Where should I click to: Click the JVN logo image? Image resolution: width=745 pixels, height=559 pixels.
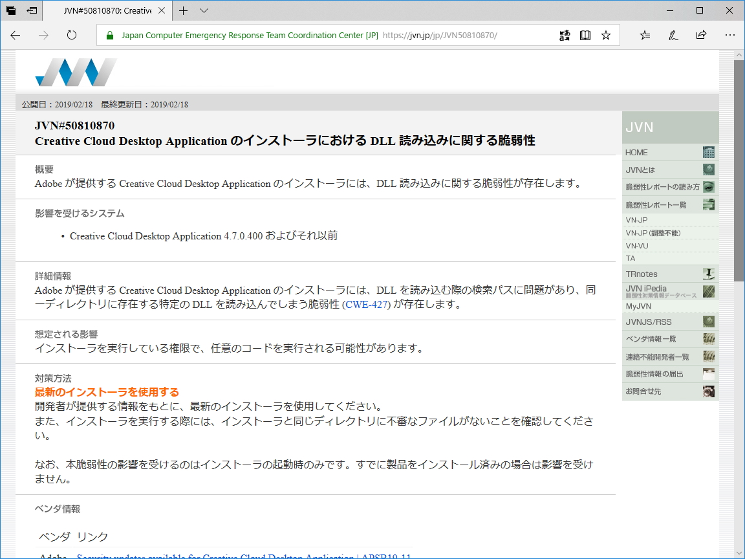(x=76, y=72)
